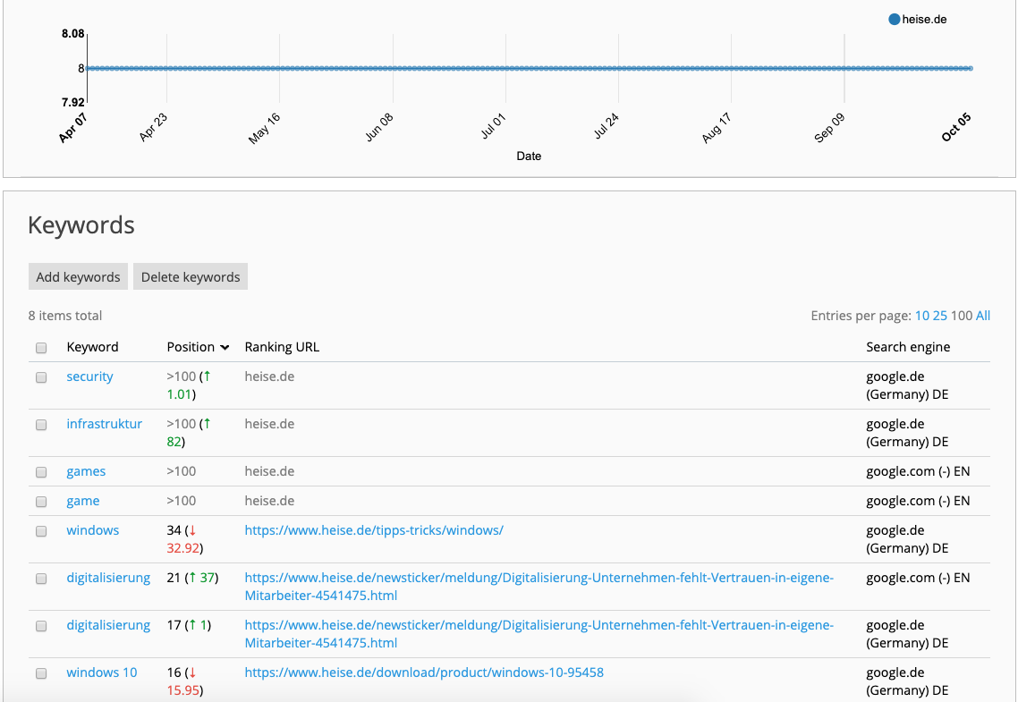Click the Jul 01 axis label on chart

pos(493,126)
